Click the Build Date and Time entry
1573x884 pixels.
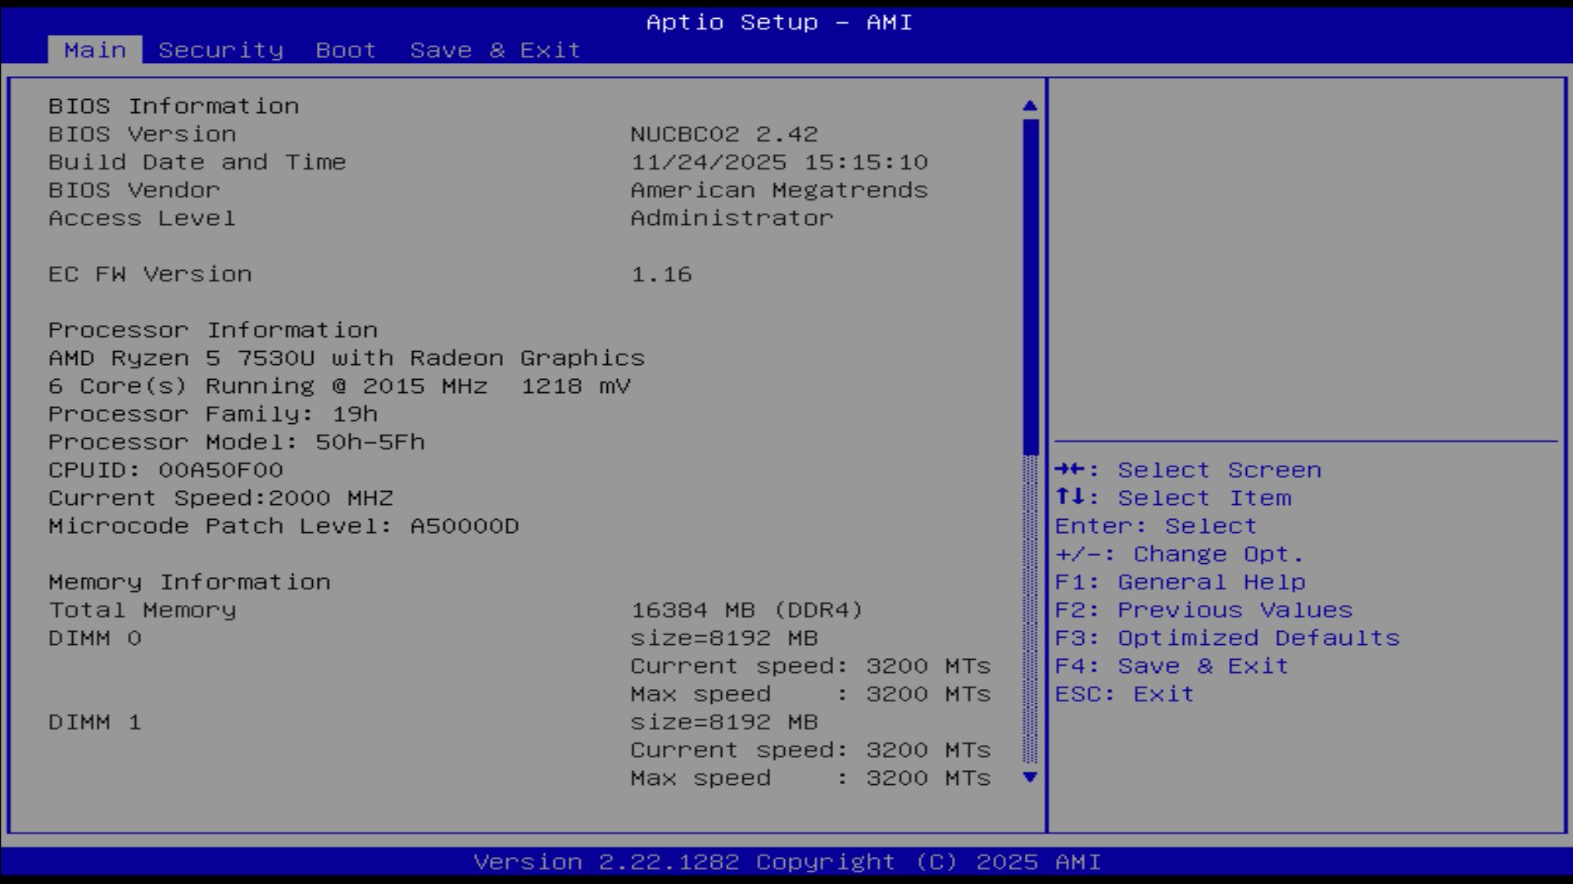[x=197, y=162]
